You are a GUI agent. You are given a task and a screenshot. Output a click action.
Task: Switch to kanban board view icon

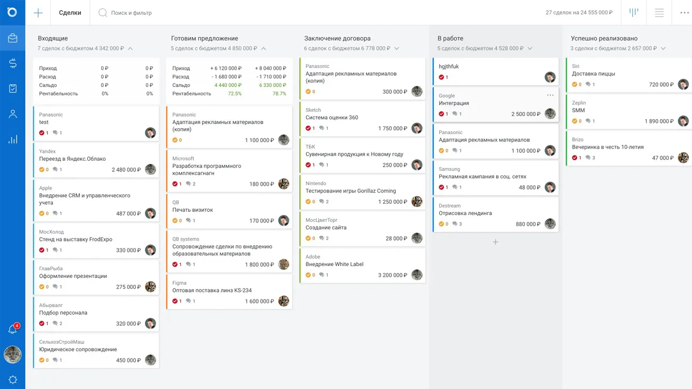[x=633, y=12]
